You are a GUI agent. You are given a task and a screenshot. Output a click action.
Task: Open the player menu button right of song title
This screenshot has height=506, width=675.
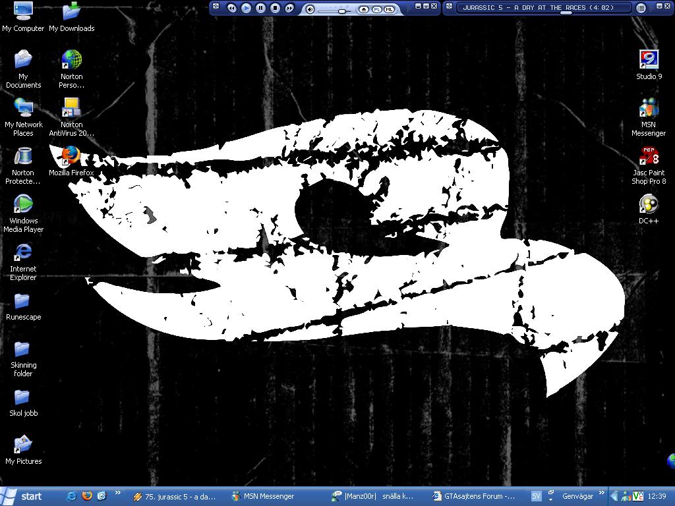pyautogui.click(x=641, y=8)
